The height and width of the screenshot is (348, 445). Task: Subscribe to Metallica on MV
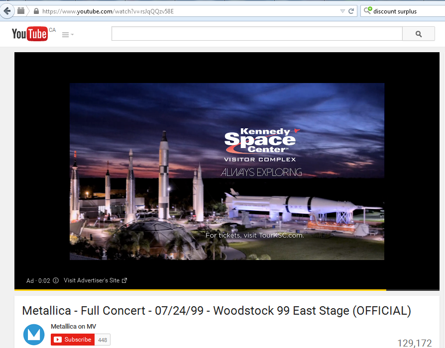point(72,340)
